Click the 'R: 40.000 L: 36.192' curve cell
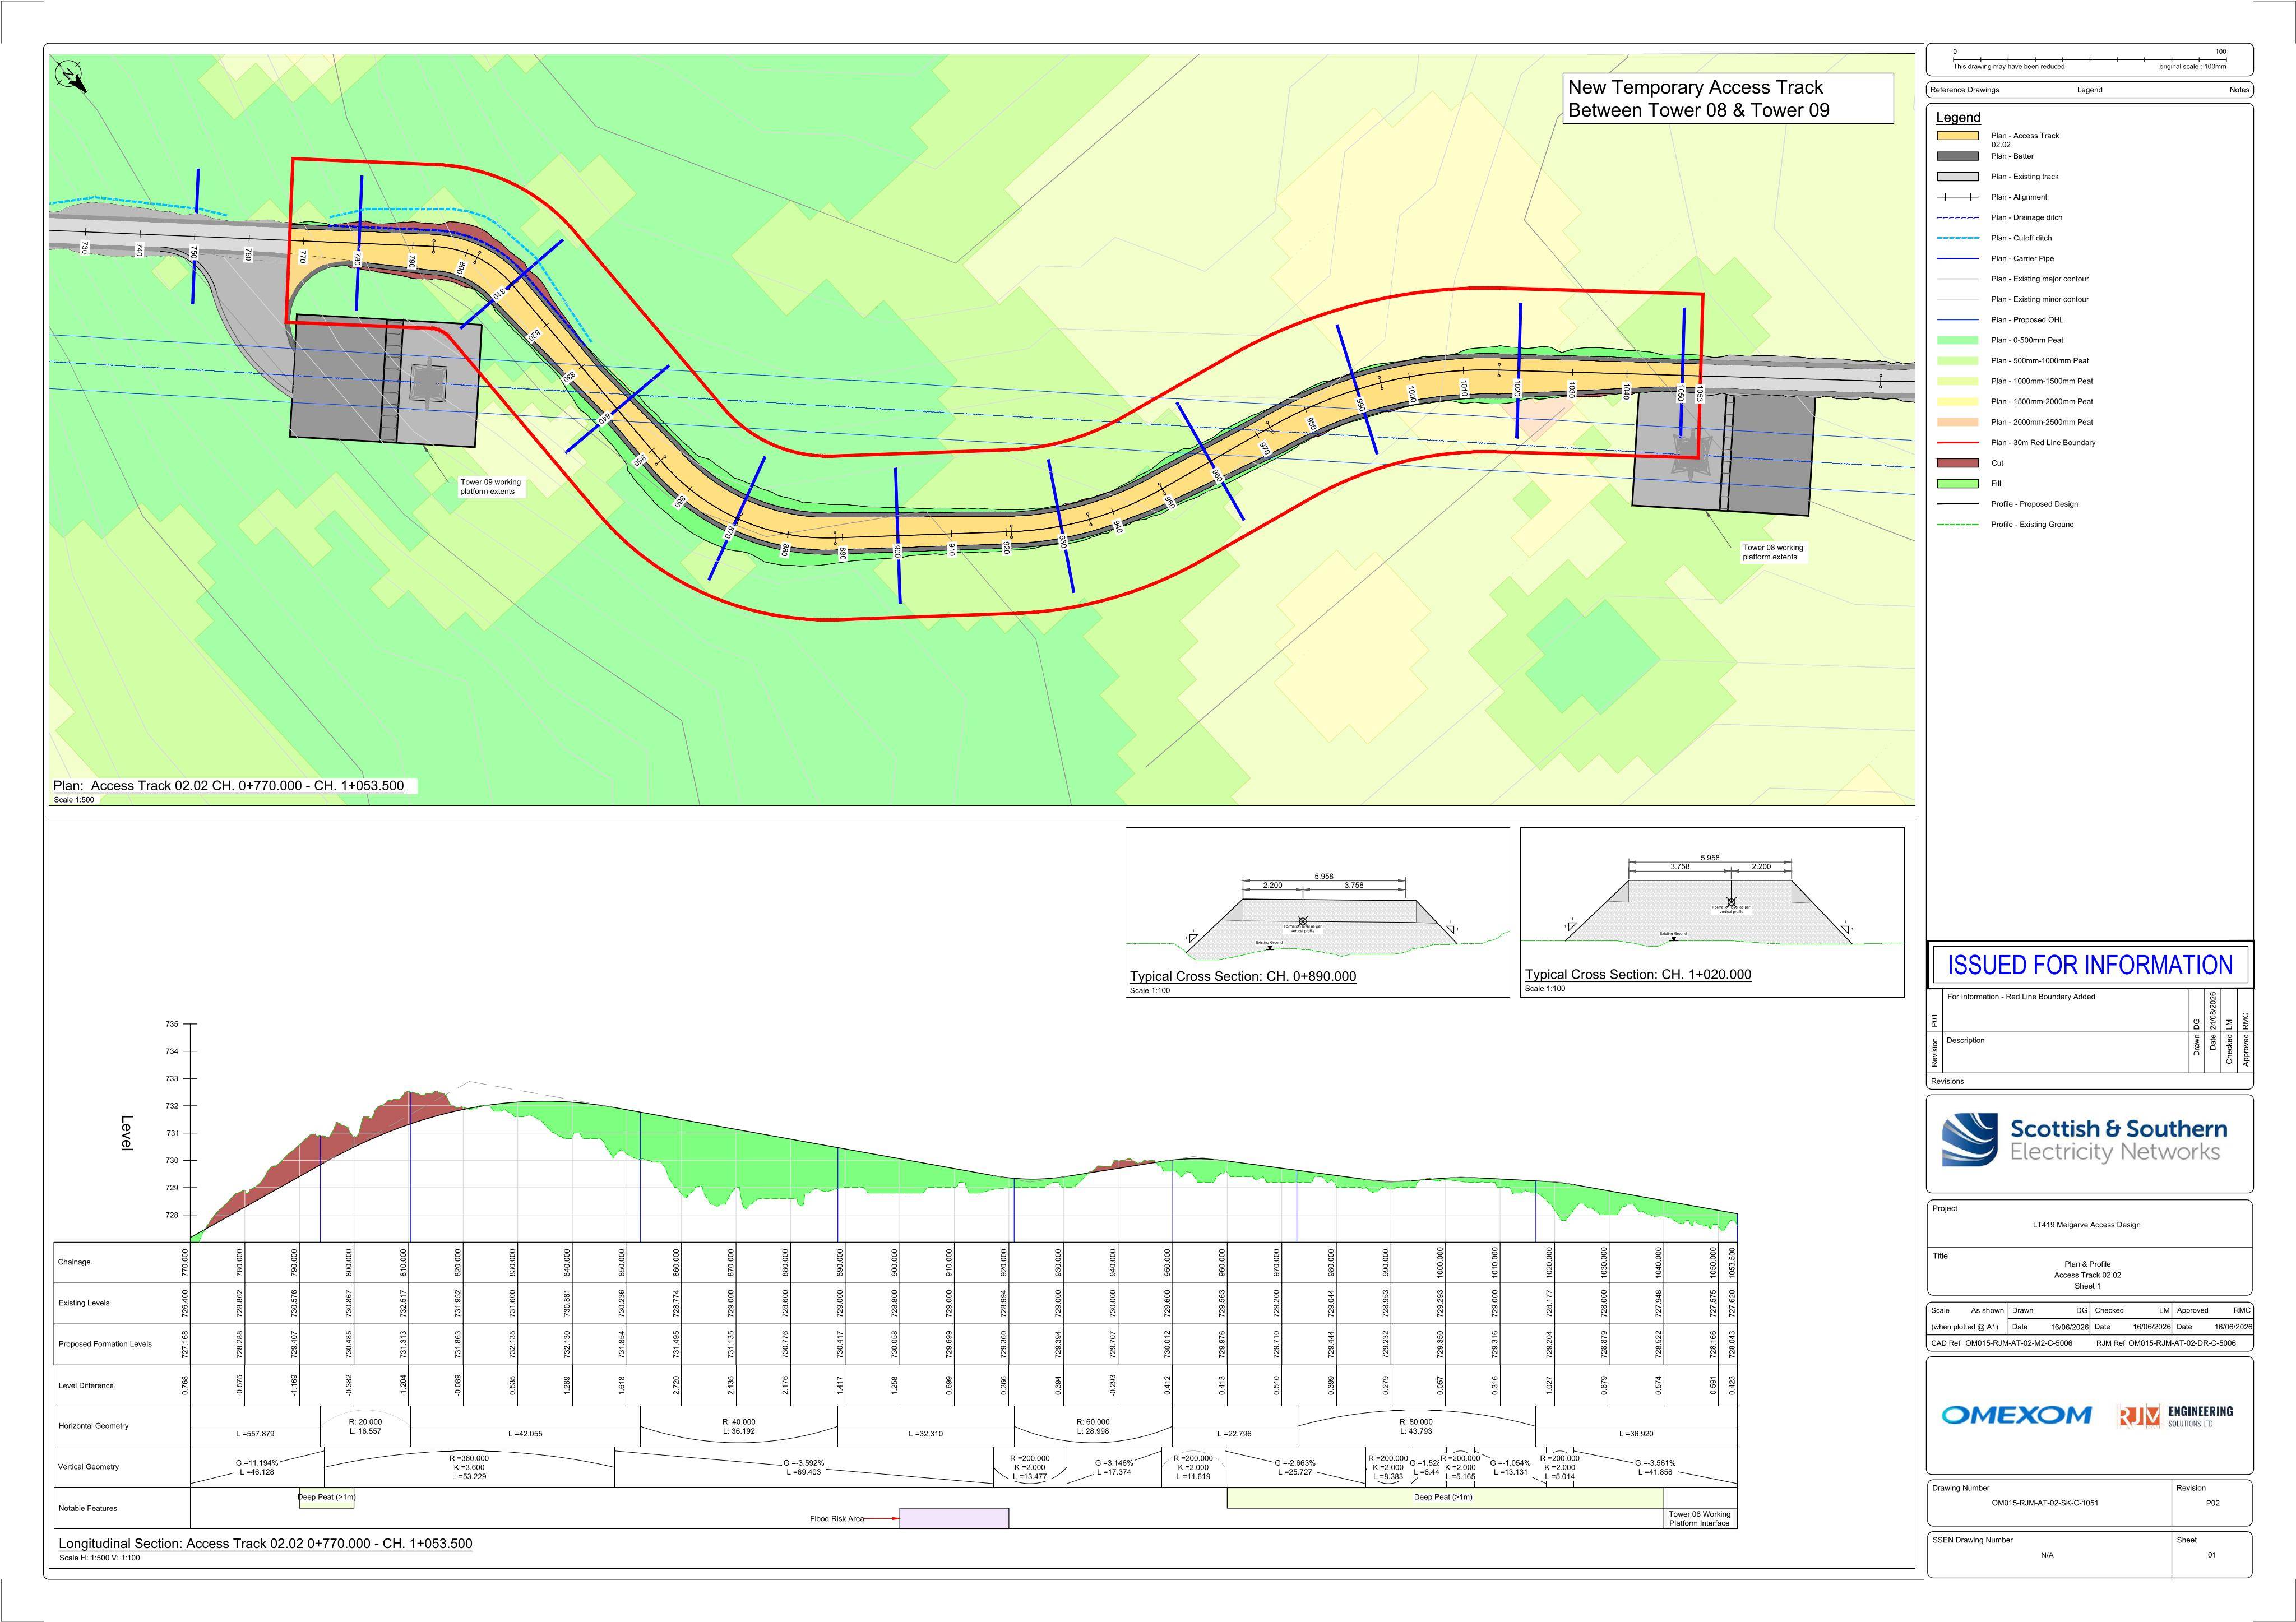 click(x=738, y=1426)
